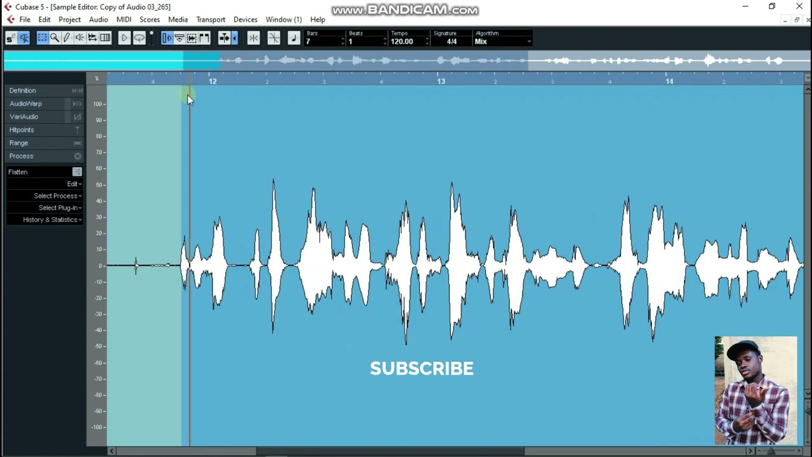
Task: Click the Bars value stepper arrows
Action: [x=343, y=41]
